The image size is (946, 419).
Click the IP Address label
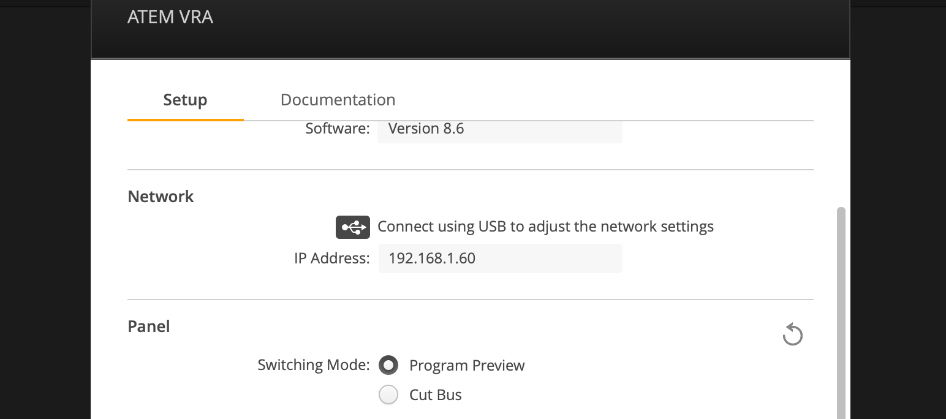point(332,259)
